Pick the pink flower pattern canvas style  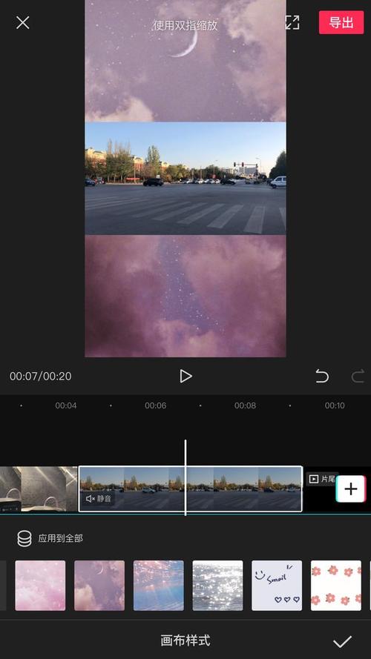336,586
